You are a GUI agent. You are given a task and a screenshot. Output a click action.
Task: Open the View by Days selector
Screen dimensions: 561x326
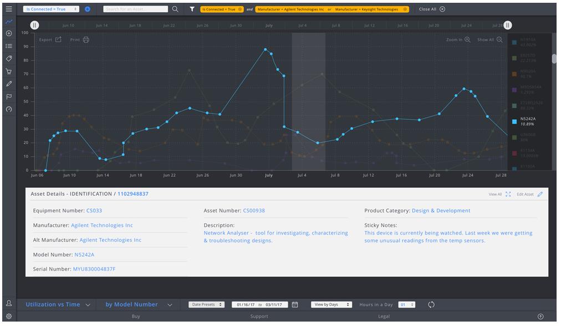(x=331, y=304)
